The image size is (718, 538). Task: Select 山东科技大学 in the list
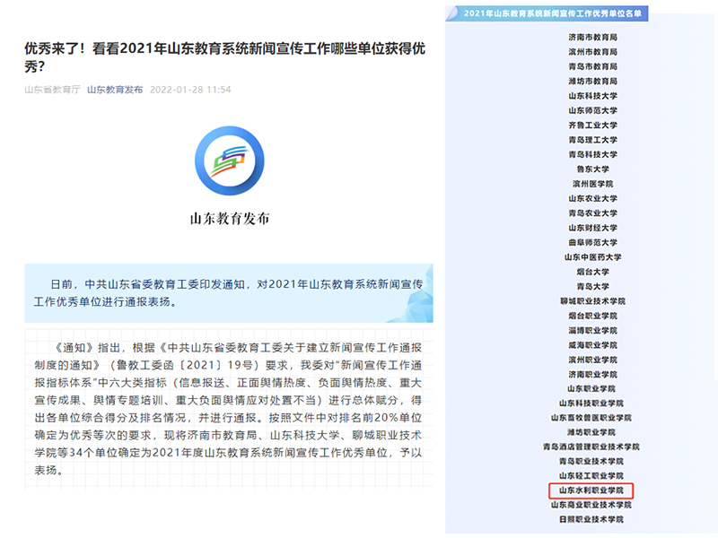[x=592, y=96]
